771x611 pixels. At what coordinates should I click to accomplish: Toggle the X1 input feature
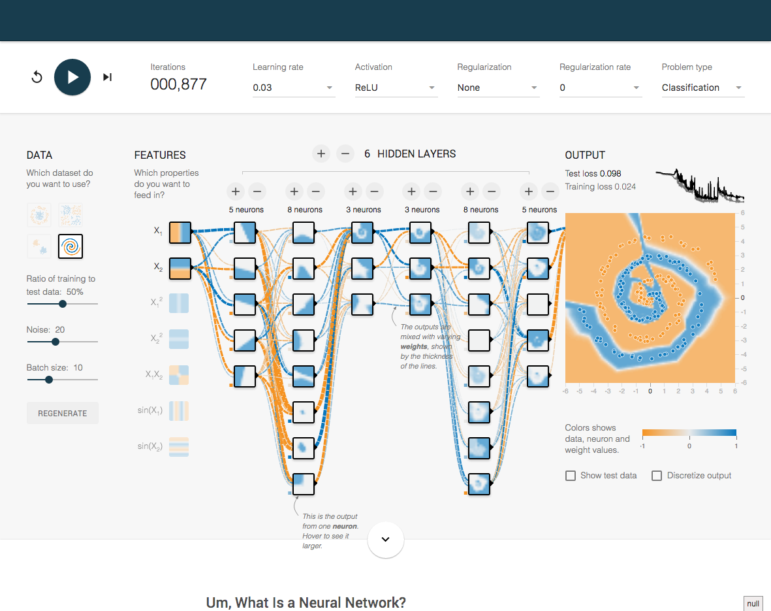(180, 233)
